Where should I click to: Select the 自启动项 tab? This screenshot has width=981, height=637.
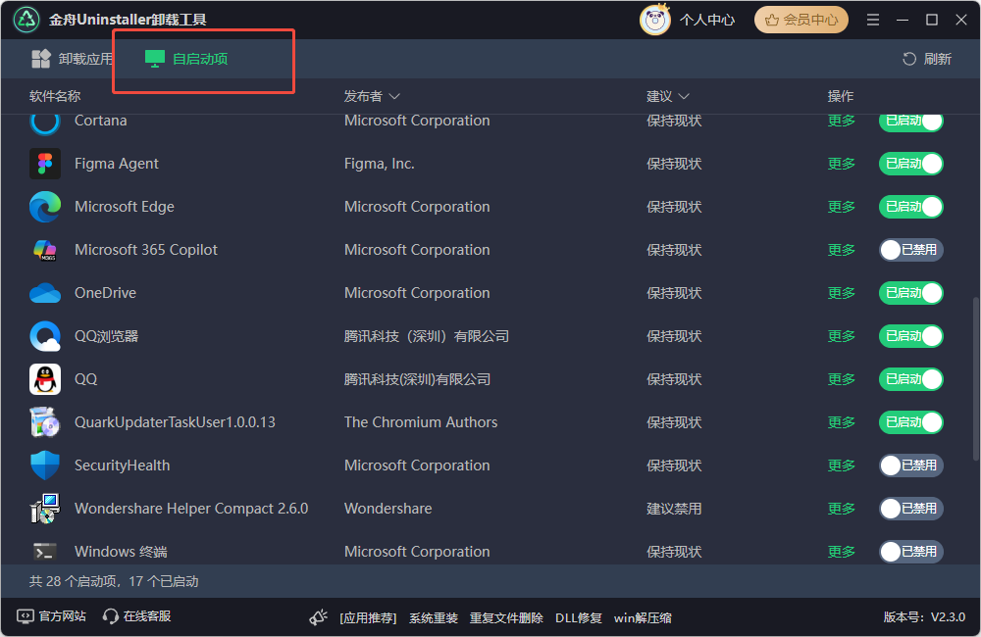[186, 59]
